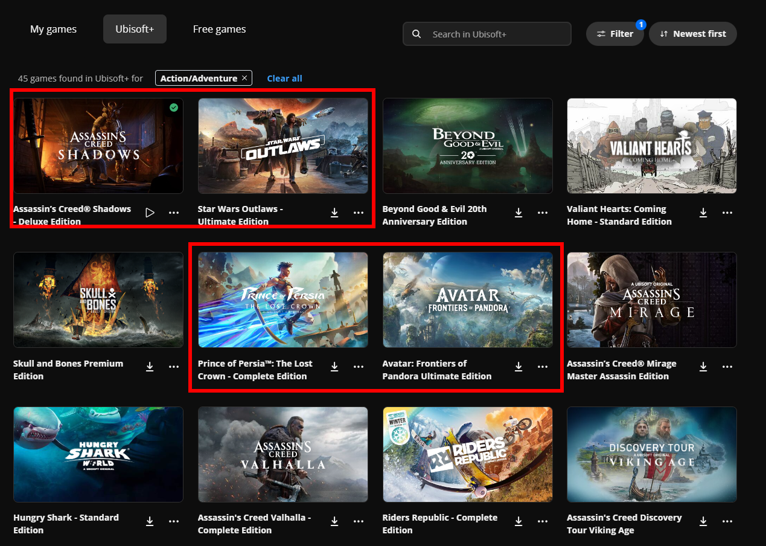Clear all active filters
766x546 pixels.
284,79
